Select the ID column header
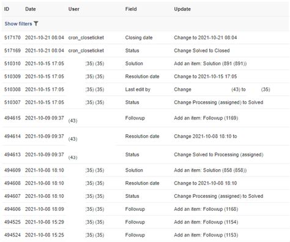 point(7,9)
